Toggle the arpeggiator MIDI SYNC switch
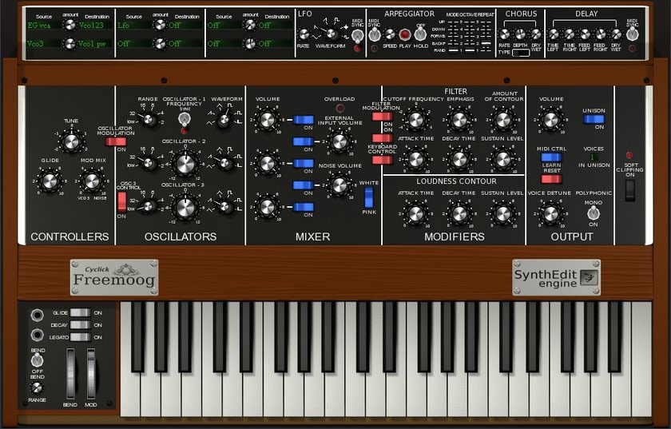This screenshot has height=429, width=671. point(375,34)
